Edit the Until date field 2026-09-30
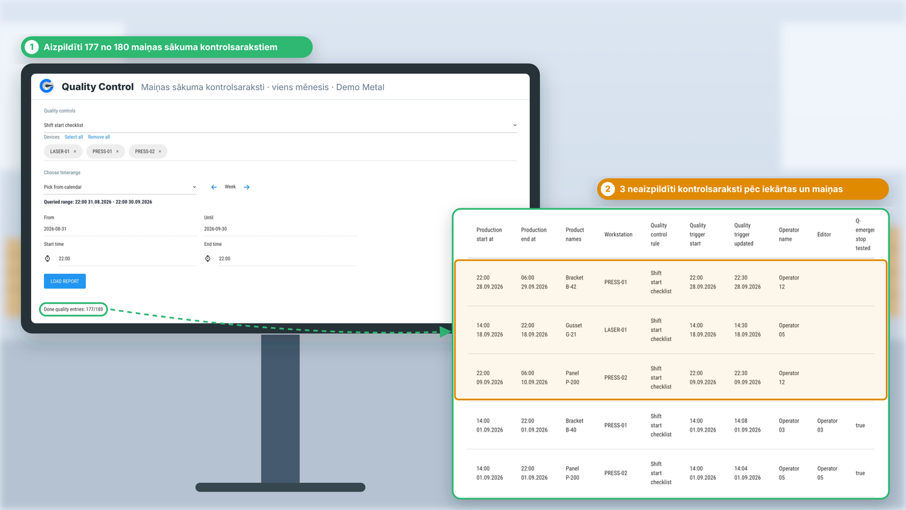This screenshot has height=510, width=906. coord(280,228)
